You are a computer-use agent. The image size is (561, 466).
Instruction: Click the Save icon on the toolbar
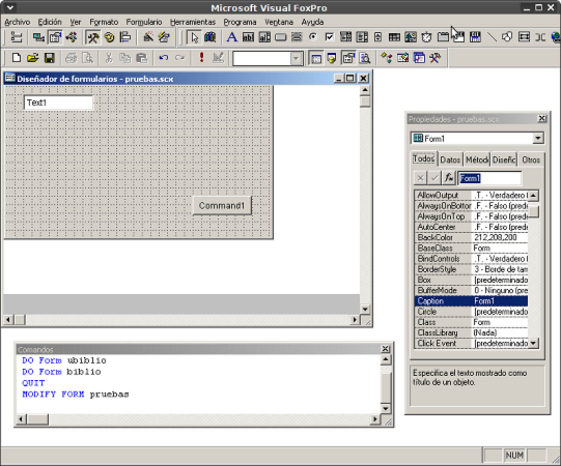pos(50,58)
